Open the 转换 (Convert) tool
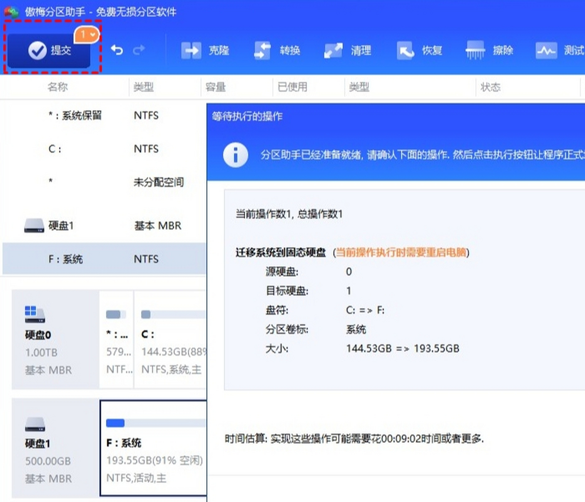This screenshot has width=585, height=502. tap(277, 50)
